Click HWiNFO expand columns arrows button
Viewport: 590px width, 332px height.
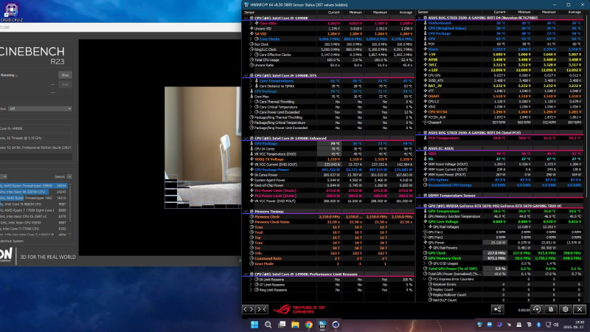point(249,309)
